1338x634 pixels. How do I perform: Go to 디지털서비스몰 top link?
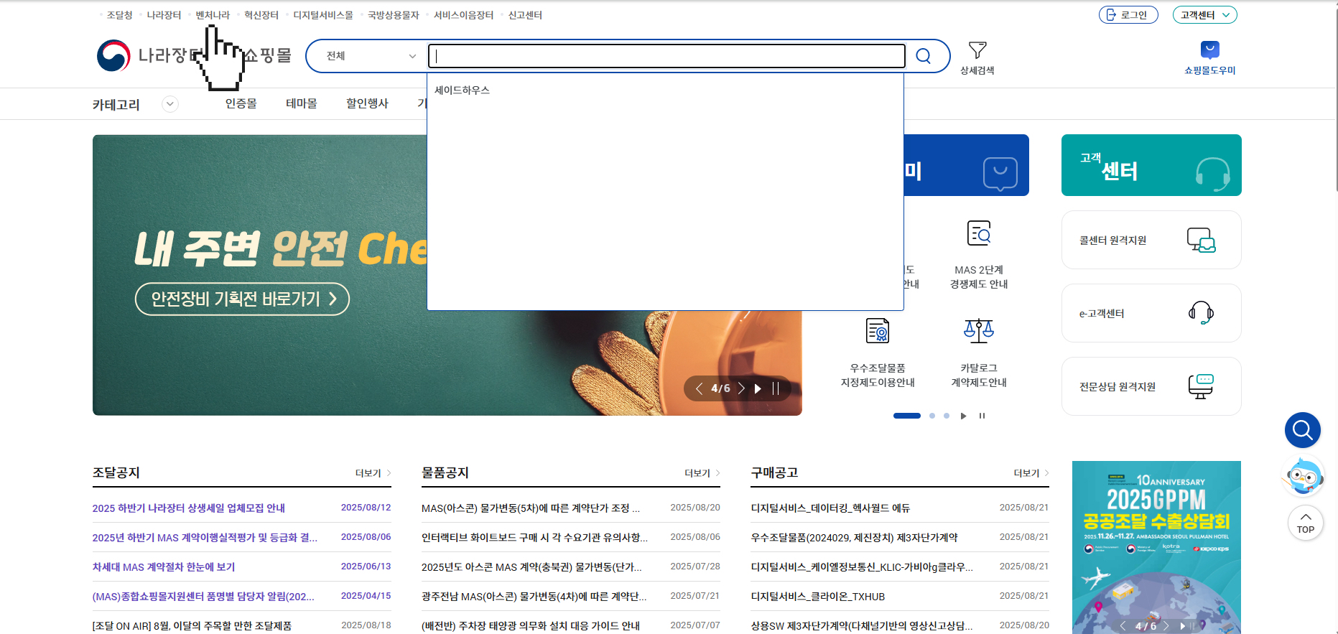[x=322, y=15]
